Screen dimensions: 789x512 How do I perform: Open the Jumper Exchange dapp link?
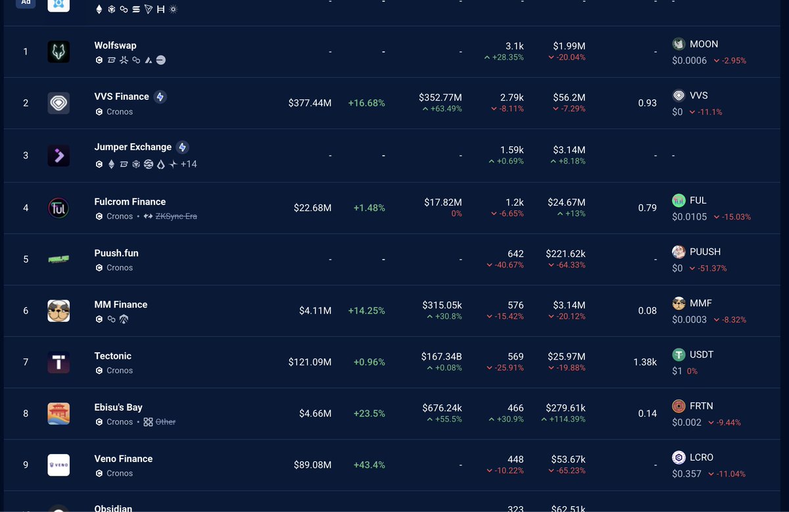[133, 147]
